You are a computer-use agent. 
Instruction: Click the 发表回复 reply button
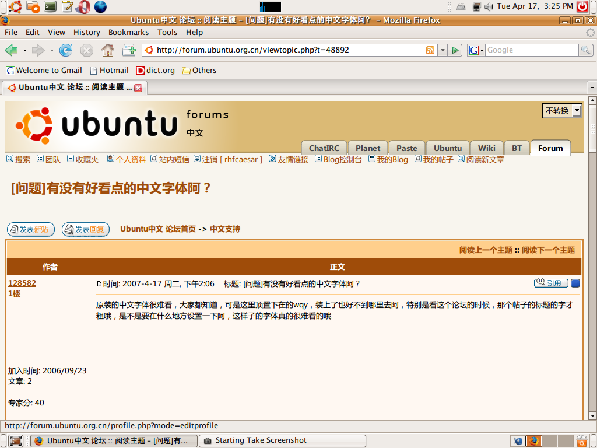pos(86,229)
